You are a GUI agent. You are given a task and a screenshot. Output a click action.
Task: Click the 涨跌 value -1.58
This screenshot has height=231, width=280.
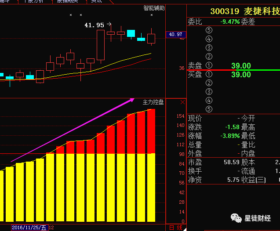232,127
